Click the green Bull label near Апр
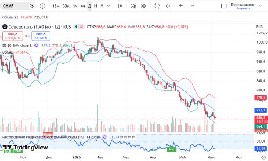Image resolution: width=268 pixels, height=161 pixels. coord(171,149)
